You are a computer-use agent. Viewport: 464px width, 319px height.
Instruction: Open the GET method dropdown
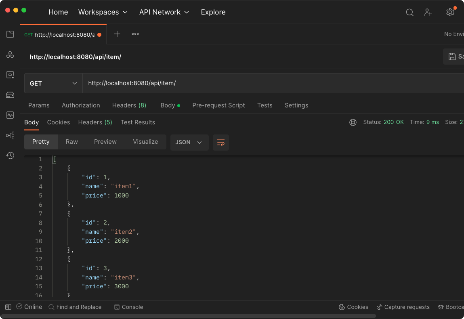tap(53, 84)
